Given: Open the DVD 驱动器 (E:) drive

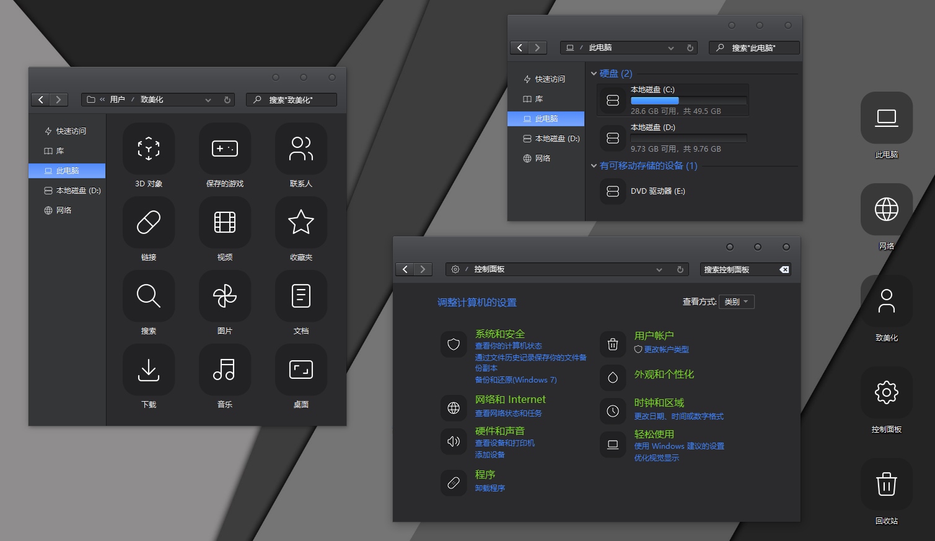Looking at the screenshot, I should coord(657,191).
